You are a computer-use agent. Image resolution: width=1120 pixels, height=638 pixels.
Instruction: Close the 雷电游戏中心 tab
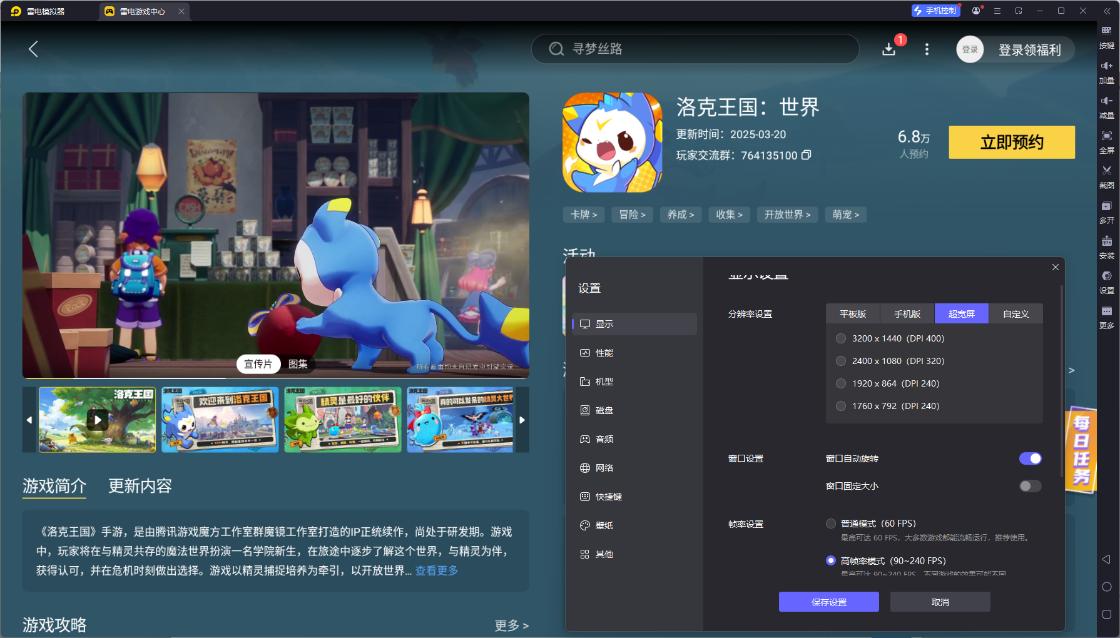tap(181, 11)
